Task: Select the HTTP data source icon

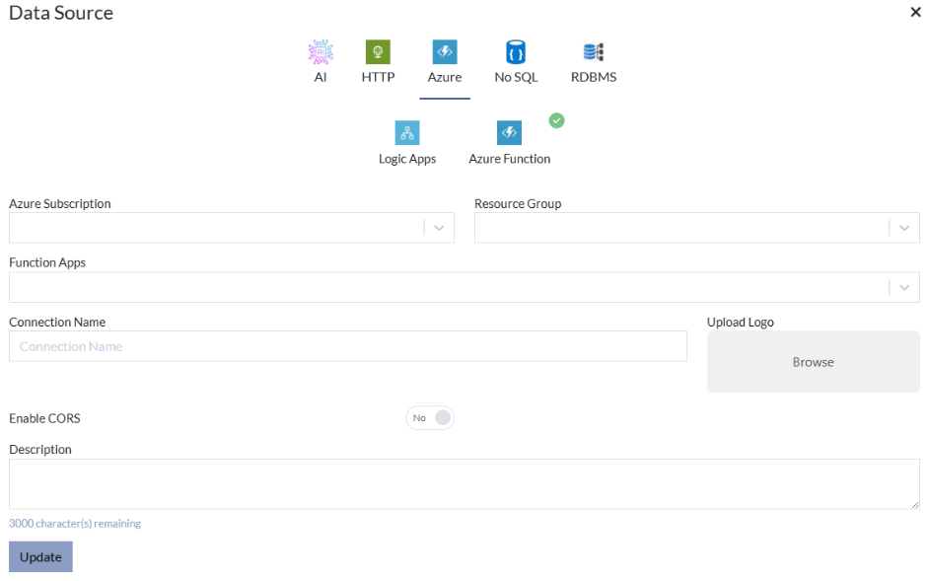Action: (x=378, y=52)
